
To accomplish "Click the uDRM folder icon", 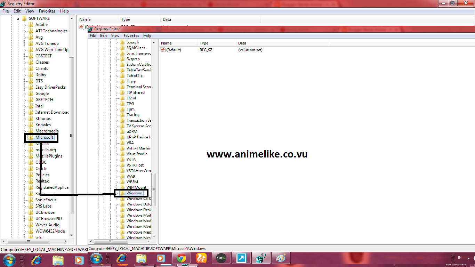I will pos(122,131).
